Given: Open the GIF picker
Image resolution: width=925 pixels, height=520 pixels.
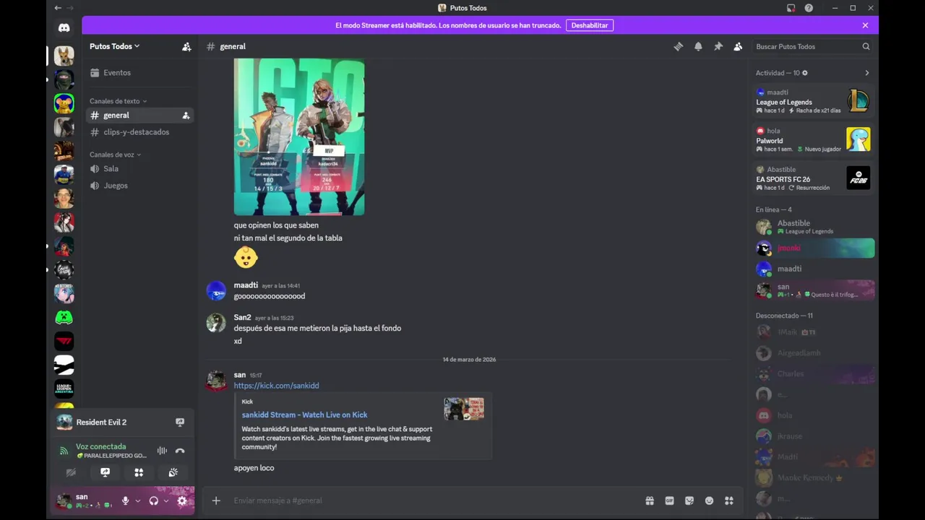Looking at the screenshot, I should 669,500.
